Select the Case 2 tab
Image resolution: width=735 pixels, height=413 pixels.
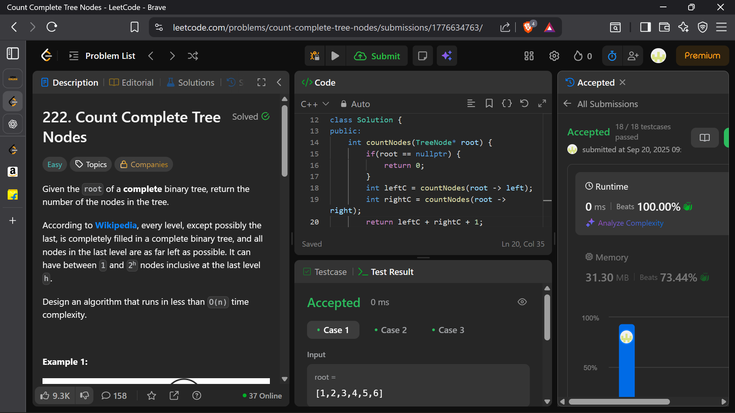tap(390, 330)
